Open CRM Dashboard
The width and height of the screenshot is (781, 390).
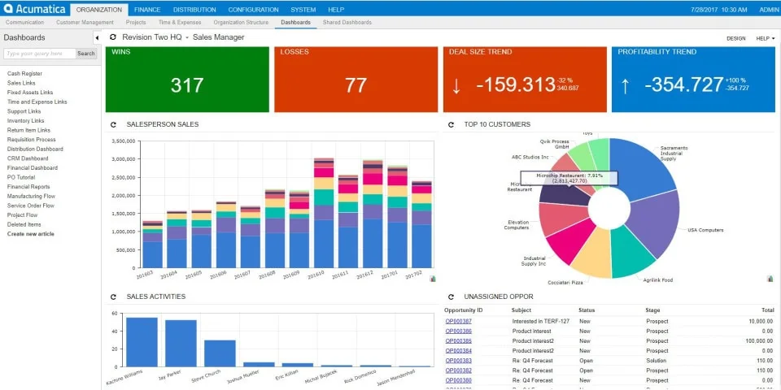pyautogui.click(x=28, y=158)
